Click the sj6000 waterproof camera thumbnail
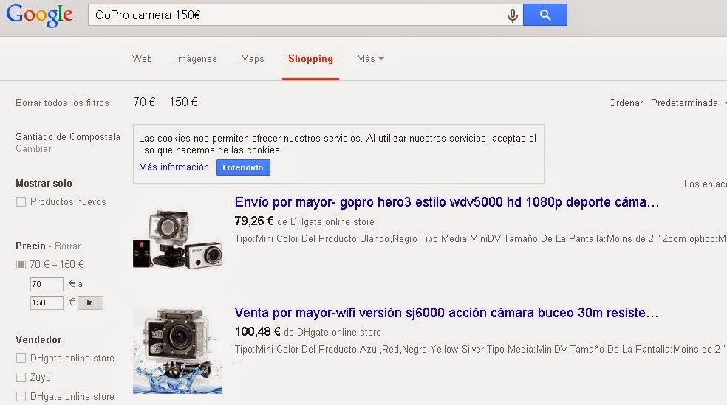Image resolution: width=727 pixels, height=405 pixels. (x=177, y=351)
